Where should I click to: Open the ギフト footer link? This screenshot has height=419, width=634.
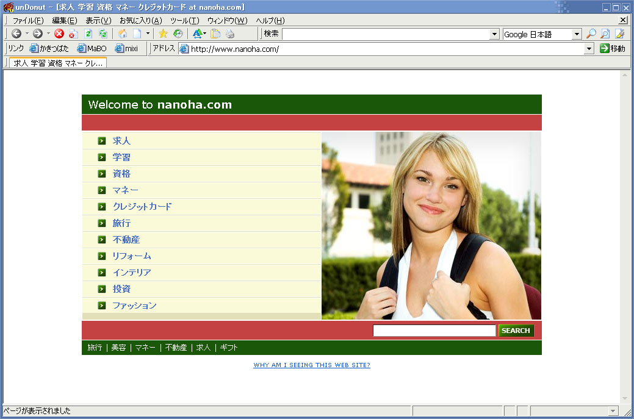click(229, 348)
